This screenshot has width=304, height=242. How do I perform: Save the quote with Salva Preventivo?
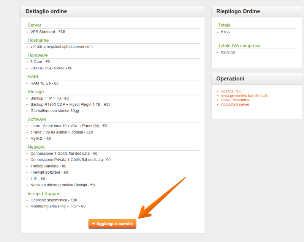[x=235, y=100]
